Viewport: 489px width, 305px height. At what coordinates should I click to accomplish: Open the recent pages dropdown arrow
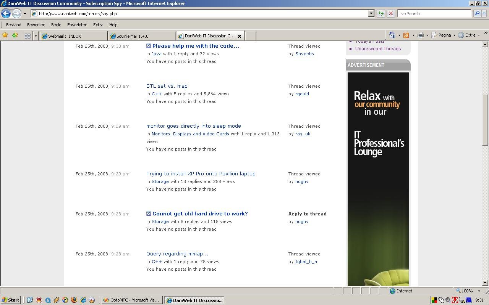[x=25, y=13]
